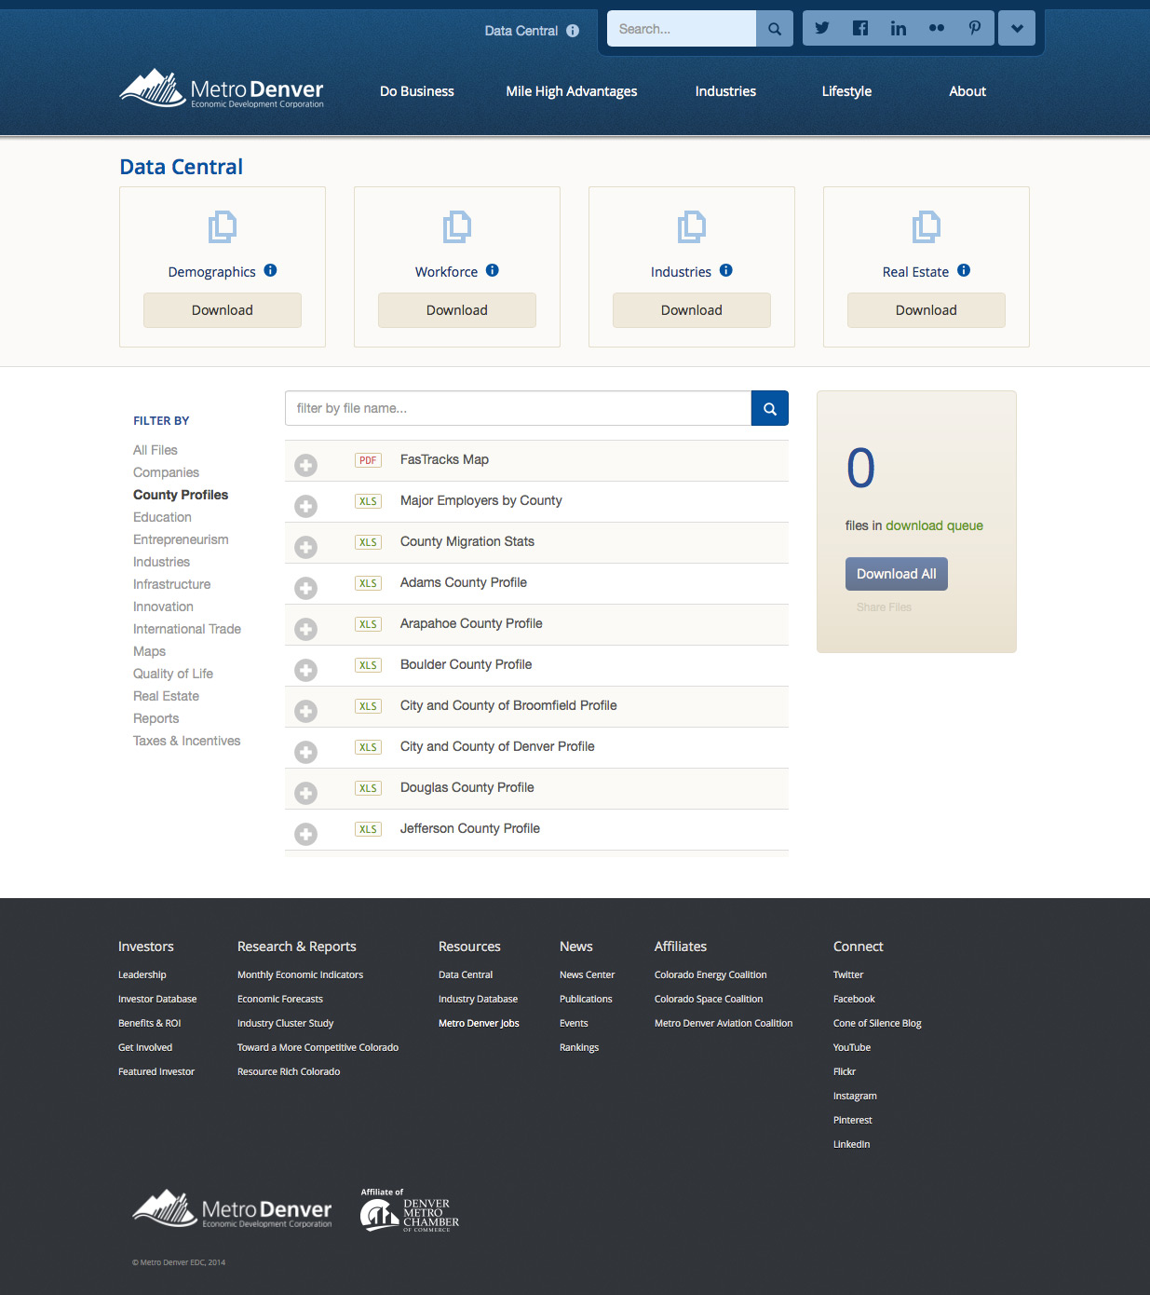Filter by Reports category
Image resolution: width=1150 pixels, height=1295 pixels.
pos(156,718)
